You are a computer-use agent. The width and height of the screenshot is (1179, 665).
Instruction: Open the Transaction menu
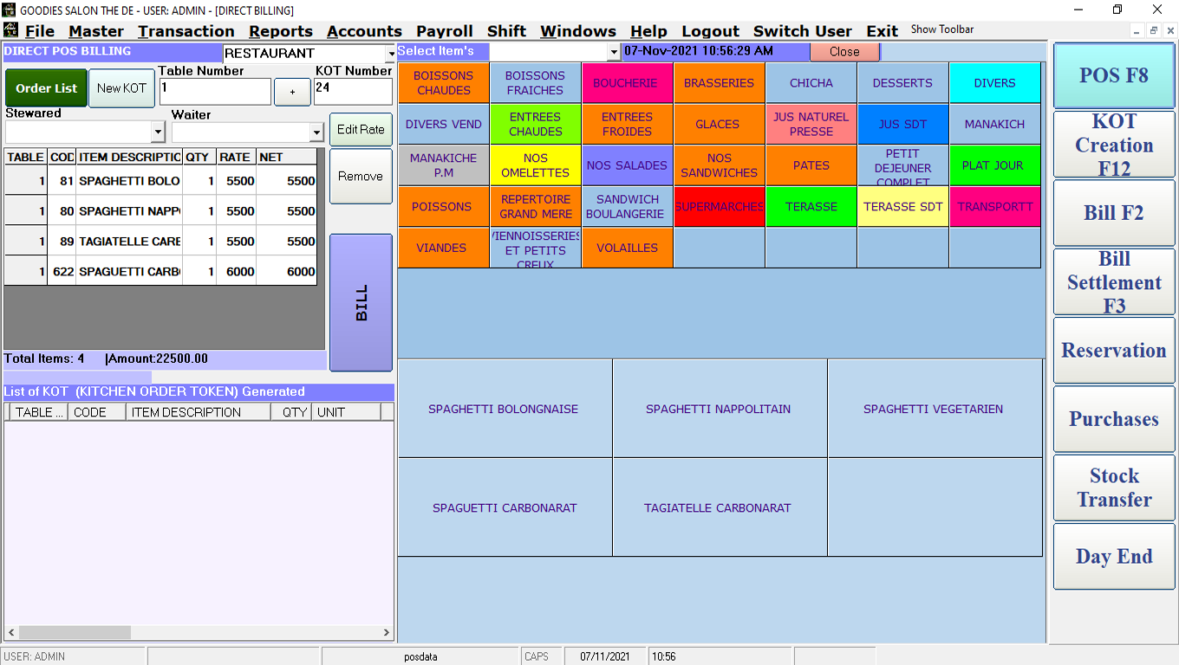coord(186,31)
